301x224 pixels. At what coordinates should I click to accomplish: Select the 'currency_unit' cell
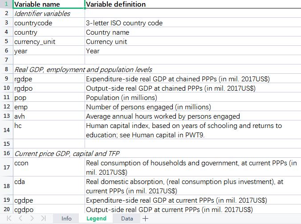coord(49,42)
